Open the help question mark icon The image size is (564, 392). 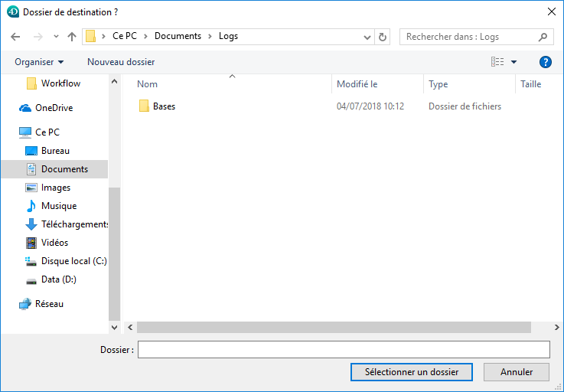click(546, 62)
